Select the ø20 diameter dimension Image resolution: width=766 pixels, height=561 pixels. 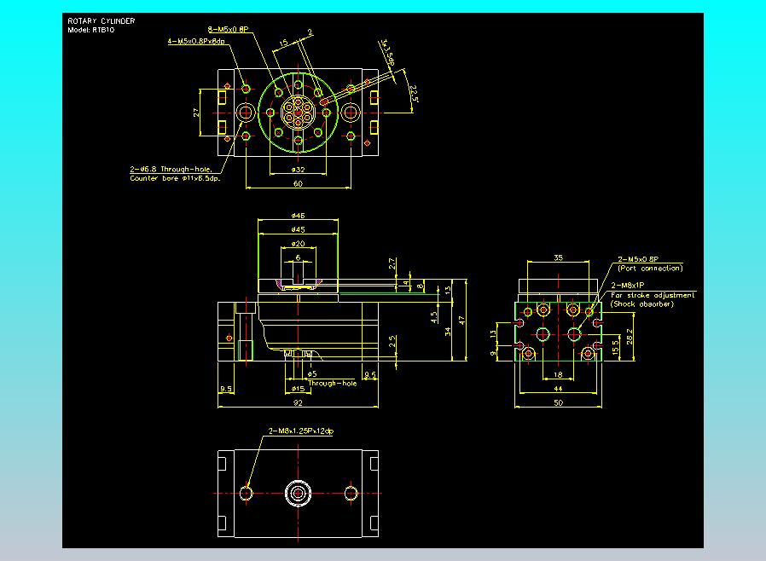click(x=298, y=244)
